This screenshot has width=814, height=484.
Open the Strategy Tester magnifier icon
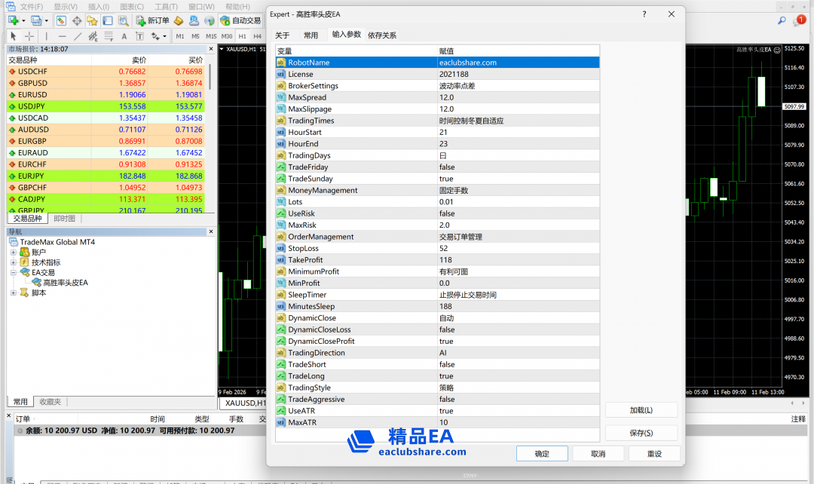[x=123, y=20]
